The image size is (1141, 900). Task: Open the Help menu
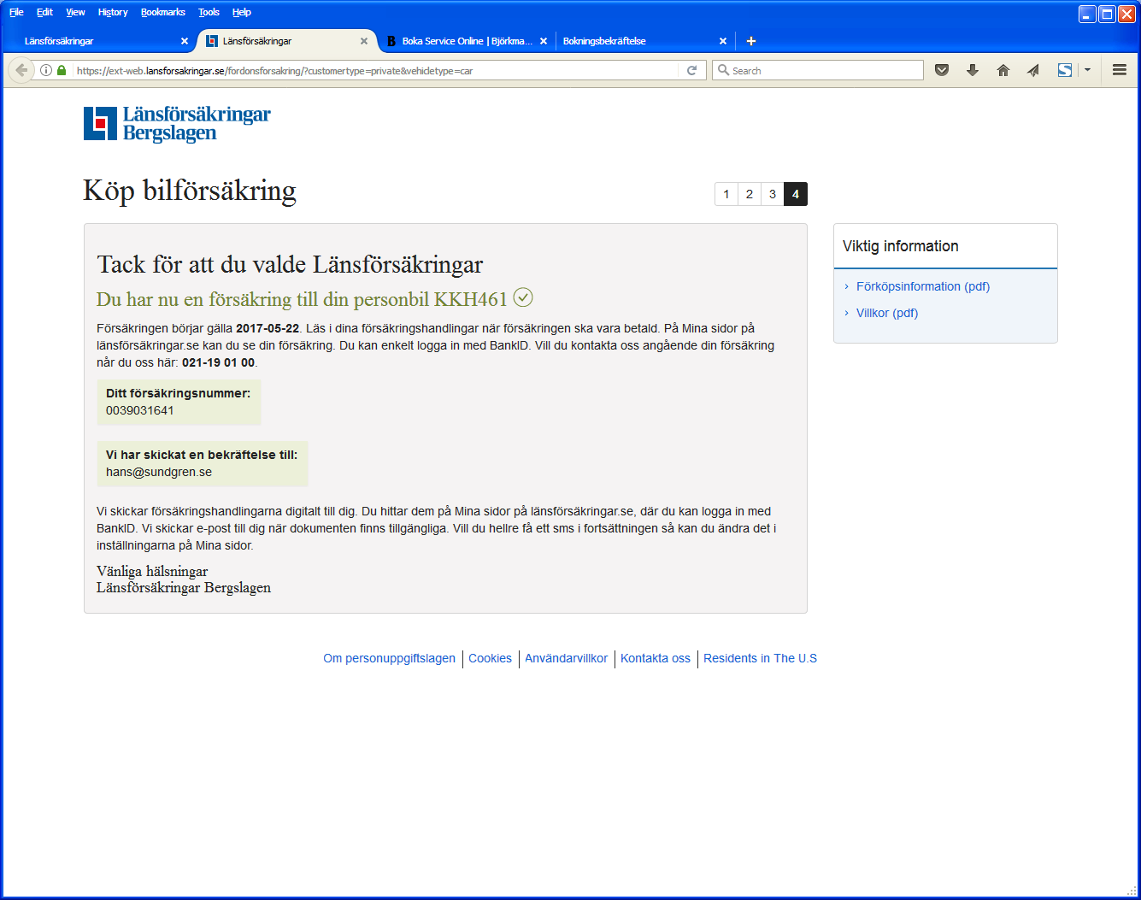tap(242, 12)
